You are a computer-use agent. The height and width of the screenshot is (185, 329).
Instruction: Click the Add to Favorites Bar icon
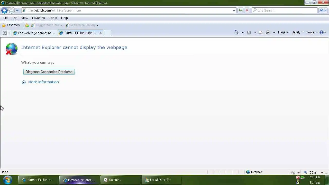[x=27, y=25]
